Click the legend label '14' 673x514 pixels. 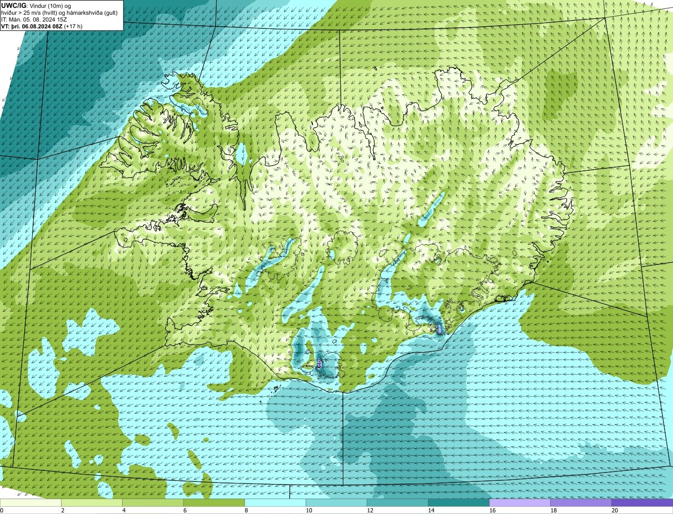click(x=431, y=510)
